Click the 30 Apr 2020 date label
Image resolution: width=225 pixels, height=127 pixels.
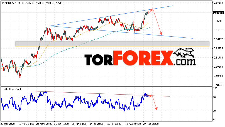(8, 124)
